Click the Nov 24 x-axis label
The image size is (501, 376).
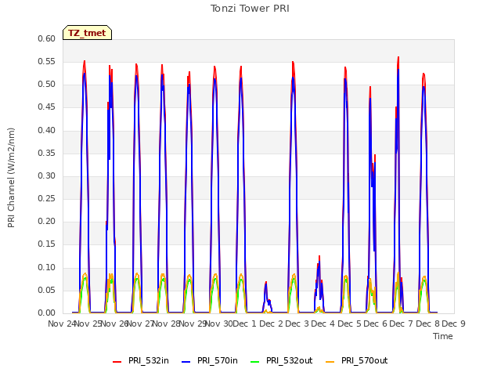pyautogui.click(x=62, y=324)
